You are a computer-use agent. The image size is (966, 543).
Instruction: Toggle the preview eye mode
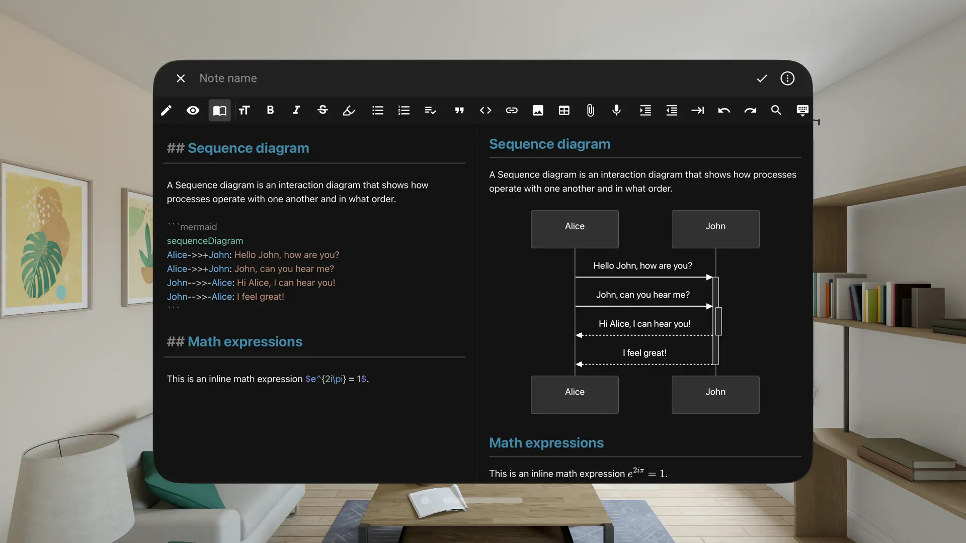pyautogui.click(x=193, y=110)
